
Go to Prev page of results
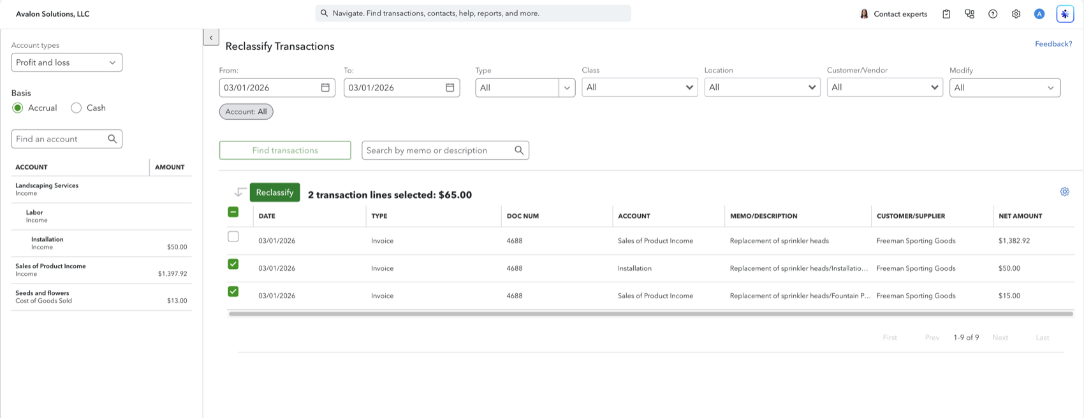coord(932,338)
